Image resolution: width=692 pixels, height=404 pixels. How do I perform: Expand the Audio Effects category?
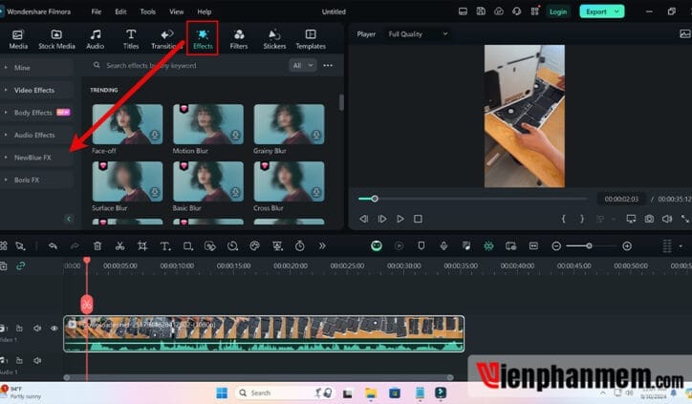36,135
